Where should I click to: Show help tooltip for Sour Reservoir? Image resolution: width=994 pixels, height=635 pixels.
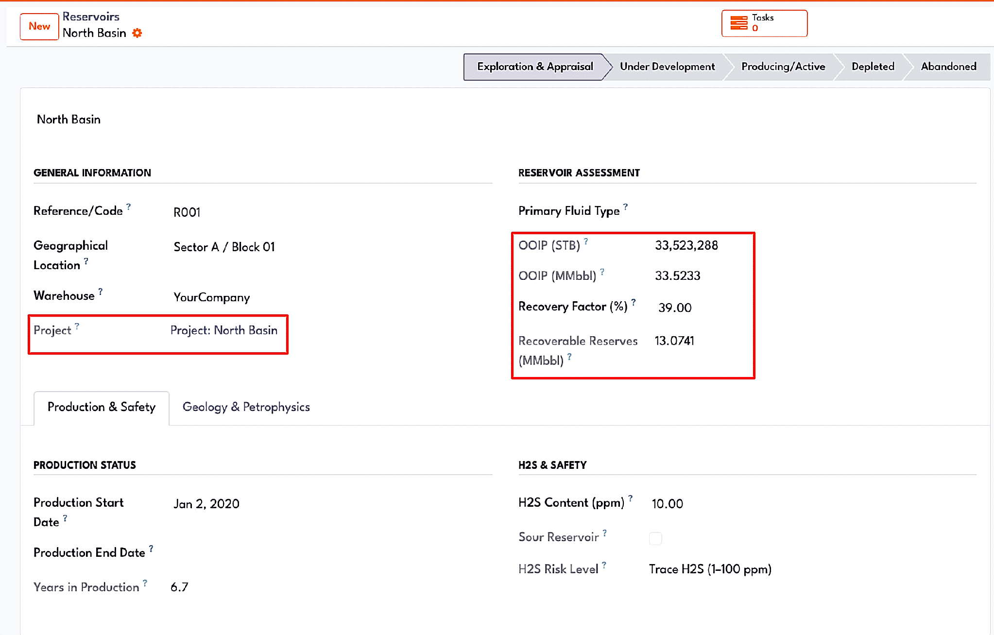604,533
